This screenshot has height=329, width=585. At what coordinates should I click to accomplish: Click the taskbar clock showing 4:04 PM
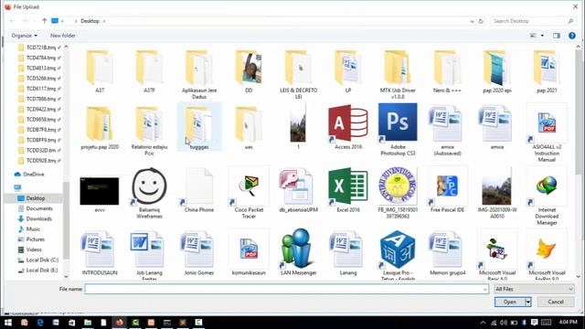pos(569,322)
